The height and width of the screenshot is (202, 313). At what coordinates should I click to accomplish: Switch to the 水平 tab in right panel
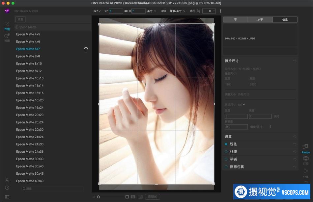point(260,19)
